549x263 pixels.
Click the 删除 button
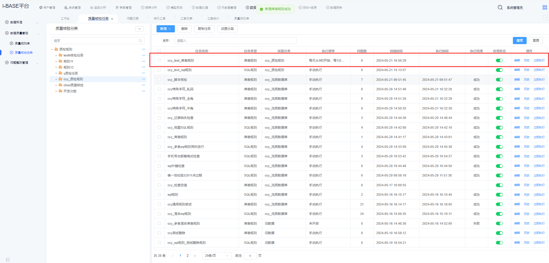pos(184,29)
